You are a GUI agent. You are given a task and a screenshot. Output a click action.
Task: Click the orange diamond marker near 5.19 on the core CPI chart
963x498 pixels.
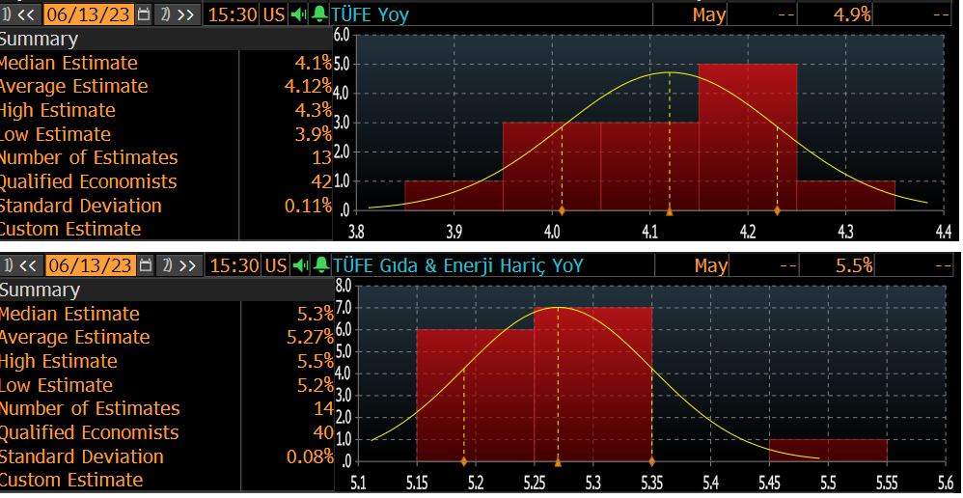click(x=464, y=461)
